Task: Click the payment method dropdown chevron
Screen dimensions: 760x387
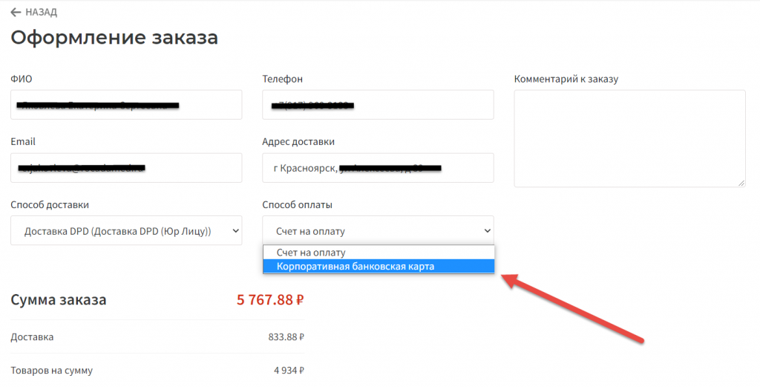Action: [x=487, y=231]
